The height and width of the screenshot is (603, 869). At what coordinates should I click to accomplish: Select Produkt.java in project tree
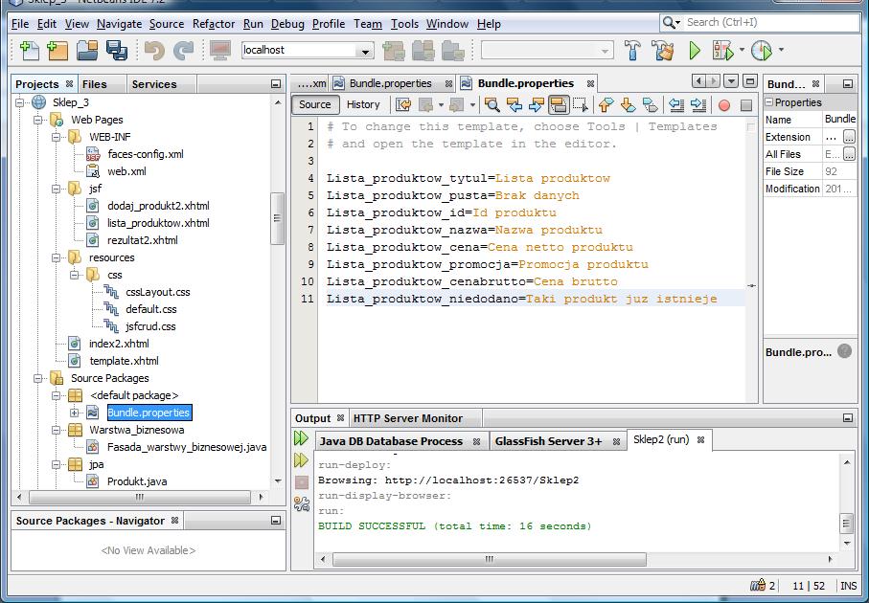(x=137, y=481)
